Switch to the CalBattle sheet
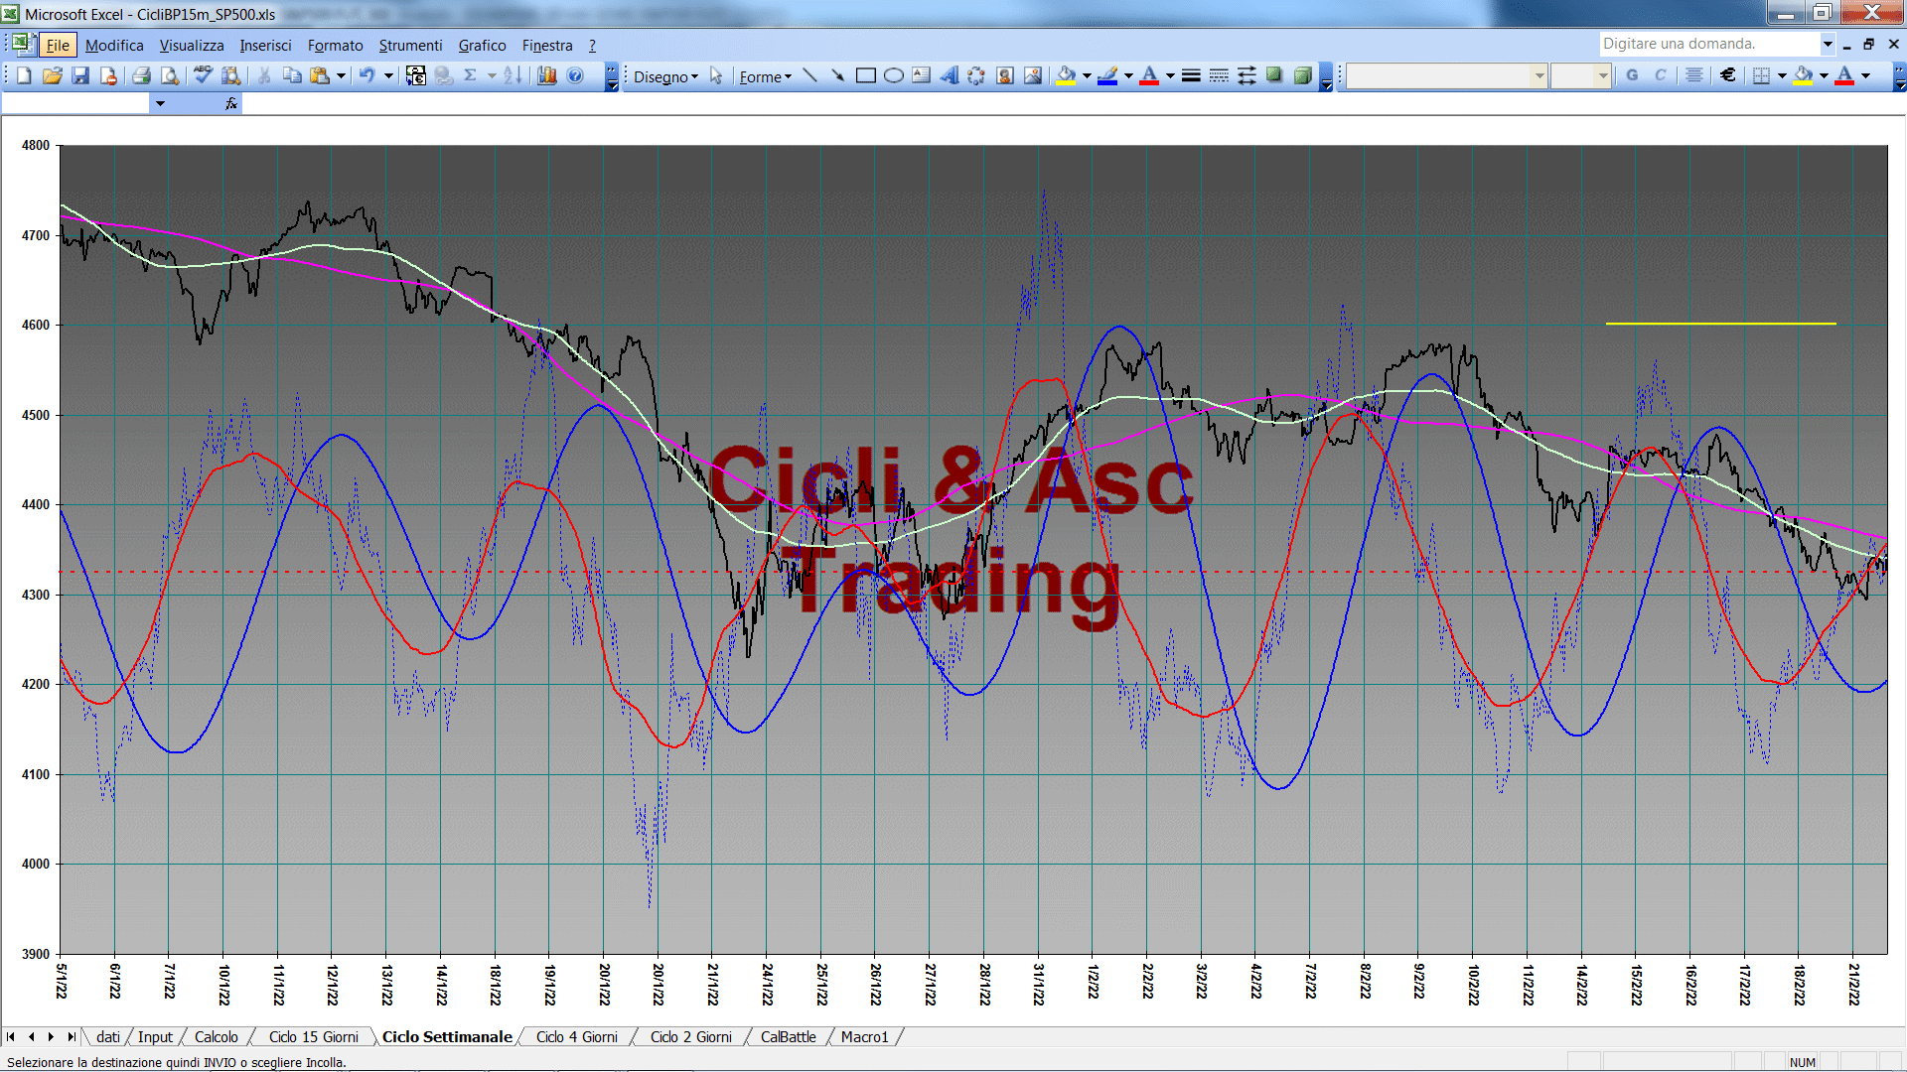This screenshot has width=1907, height=1072. point(789,1036)
